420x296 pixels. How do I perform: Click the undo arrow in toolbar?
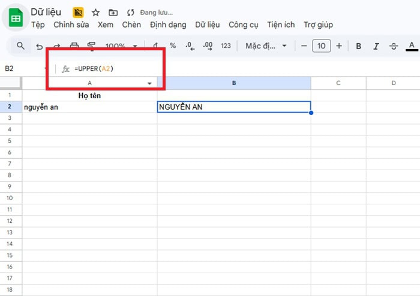(40, 46)
